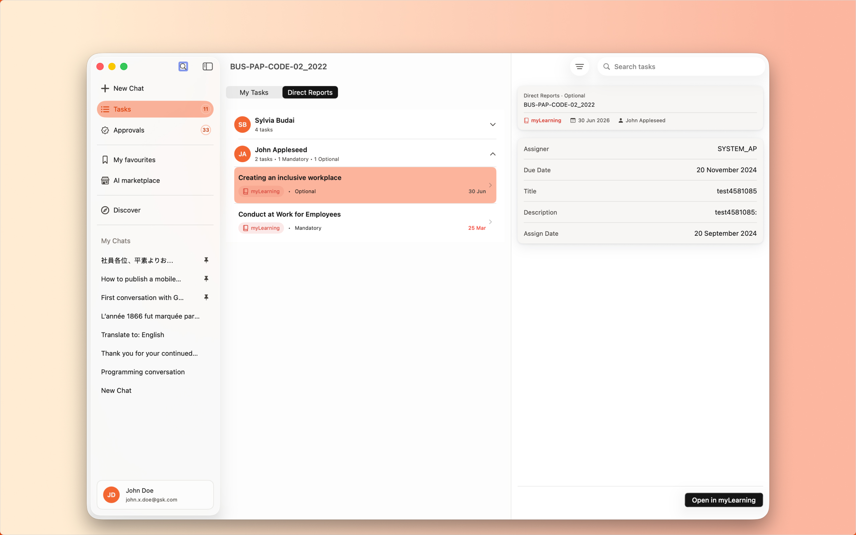The width and height of the screenshot is (856, 535).
Task: Click Description value test4581085:
Action: [735, 212]
